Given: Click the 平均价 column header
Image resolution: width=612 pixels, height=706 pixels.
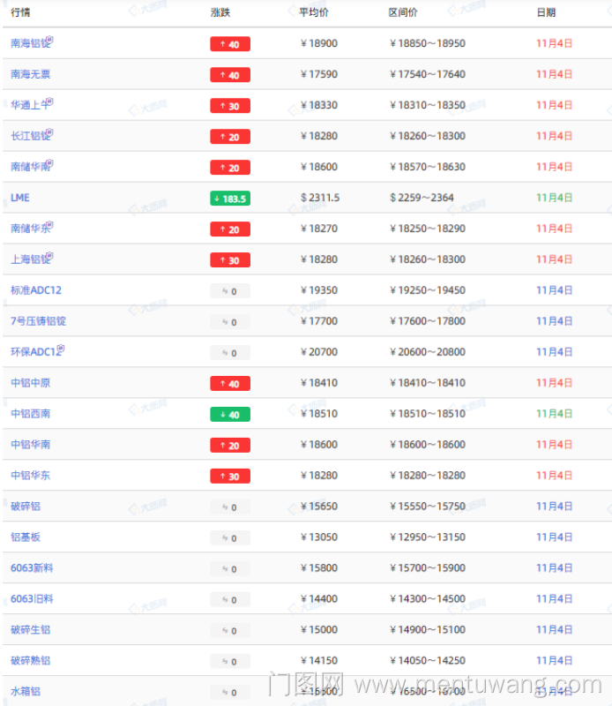Looking at the screenshot, I should [314, 13].
